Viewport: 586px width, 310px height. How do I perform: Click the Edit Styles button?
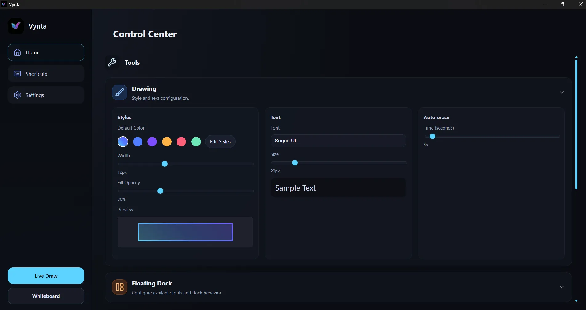pos(220,141)
